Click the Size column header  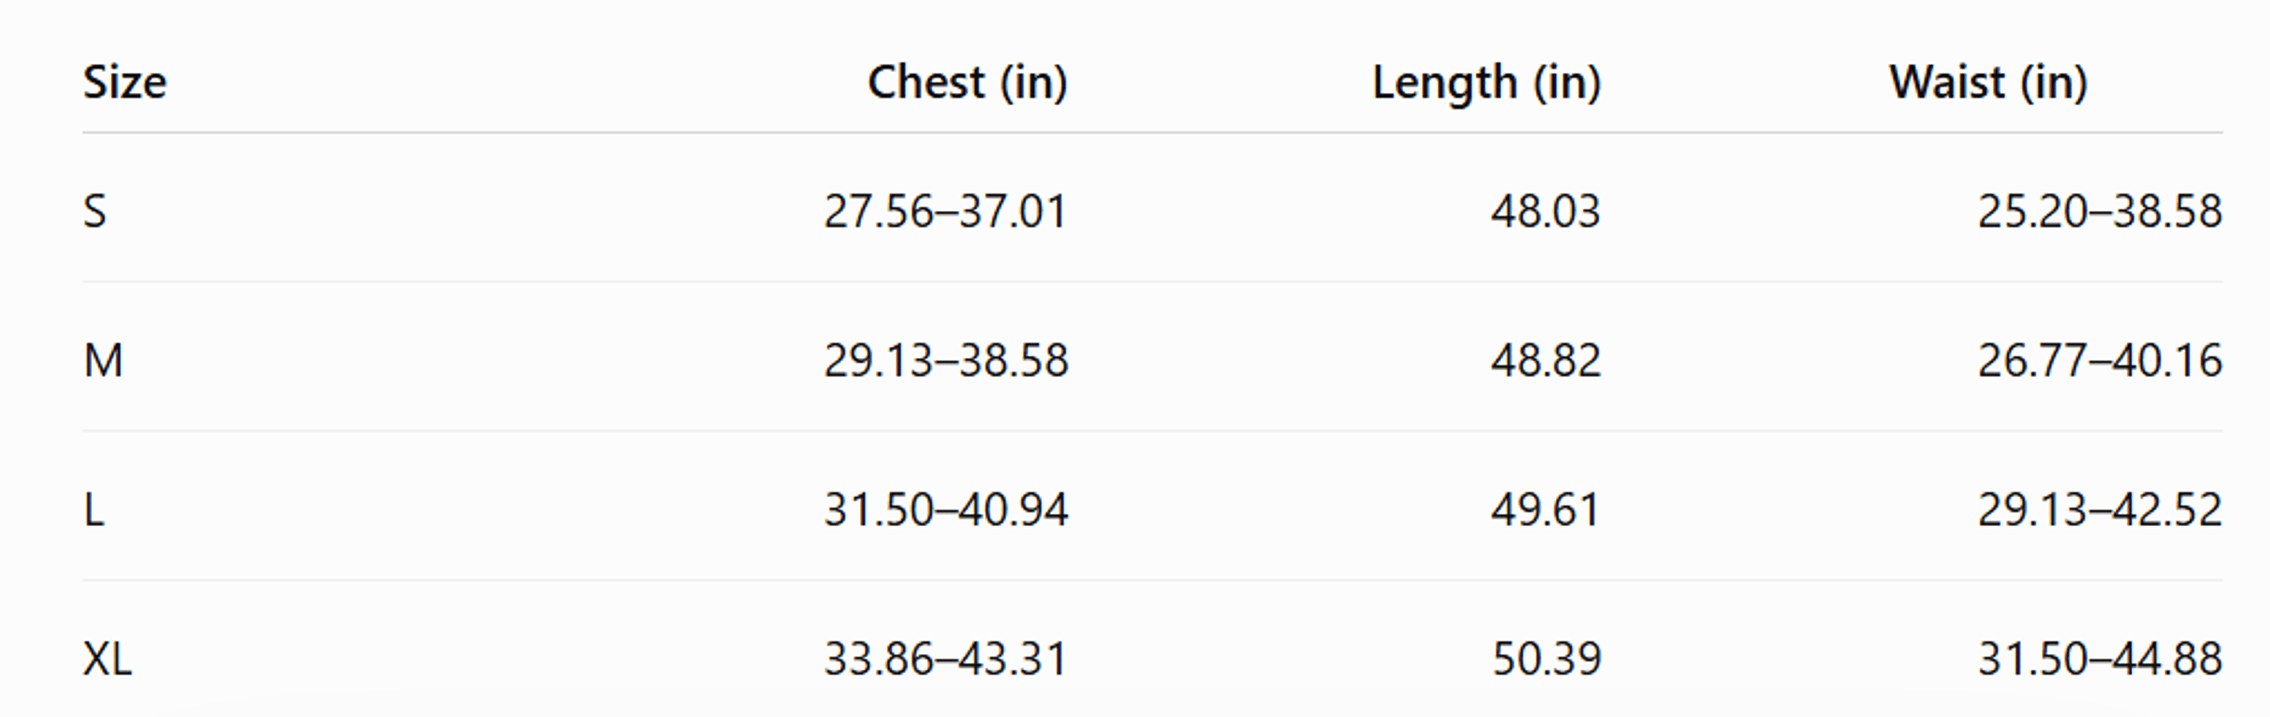[124, 83]
